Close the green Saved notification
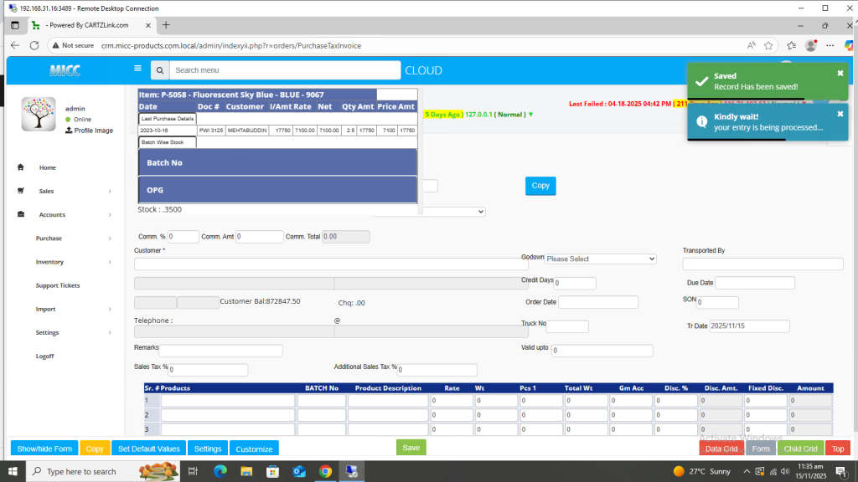The height and width of the screenshot is (482, 858). pos(840,74)
